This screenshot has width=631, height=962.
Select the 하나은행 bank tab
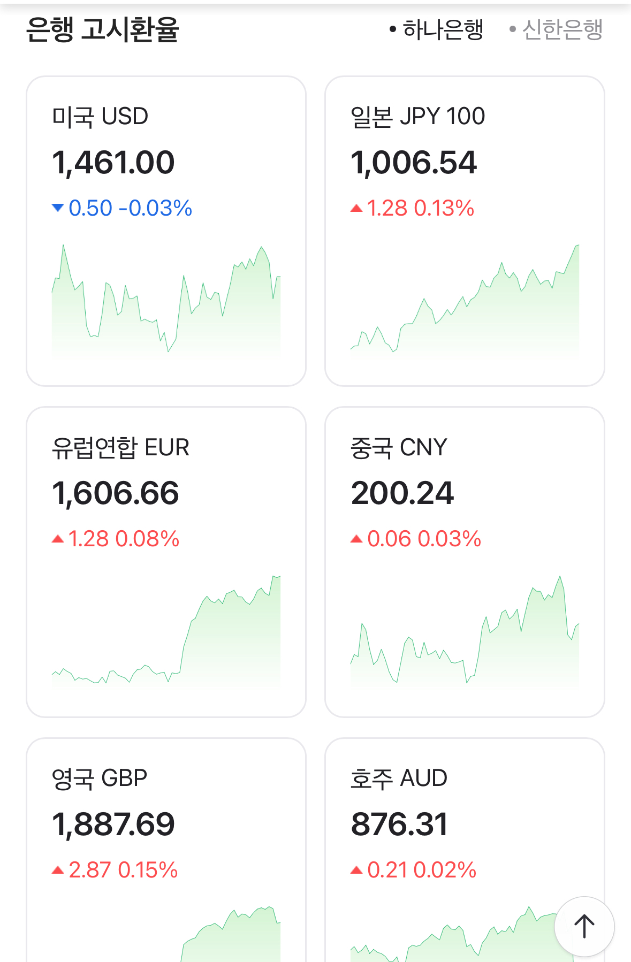(x=437, y=29)
